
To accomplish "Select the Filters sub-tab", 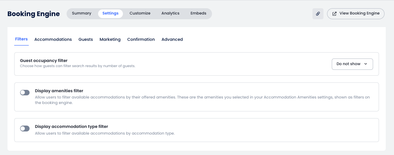I will click(21, 39).
